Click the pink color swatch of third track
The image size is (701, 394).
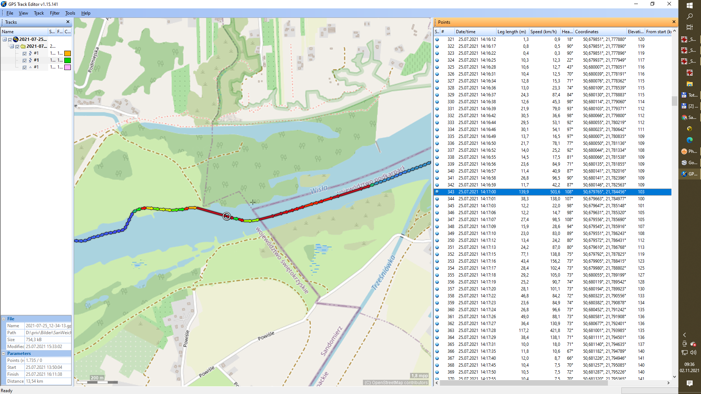(68, 67)
